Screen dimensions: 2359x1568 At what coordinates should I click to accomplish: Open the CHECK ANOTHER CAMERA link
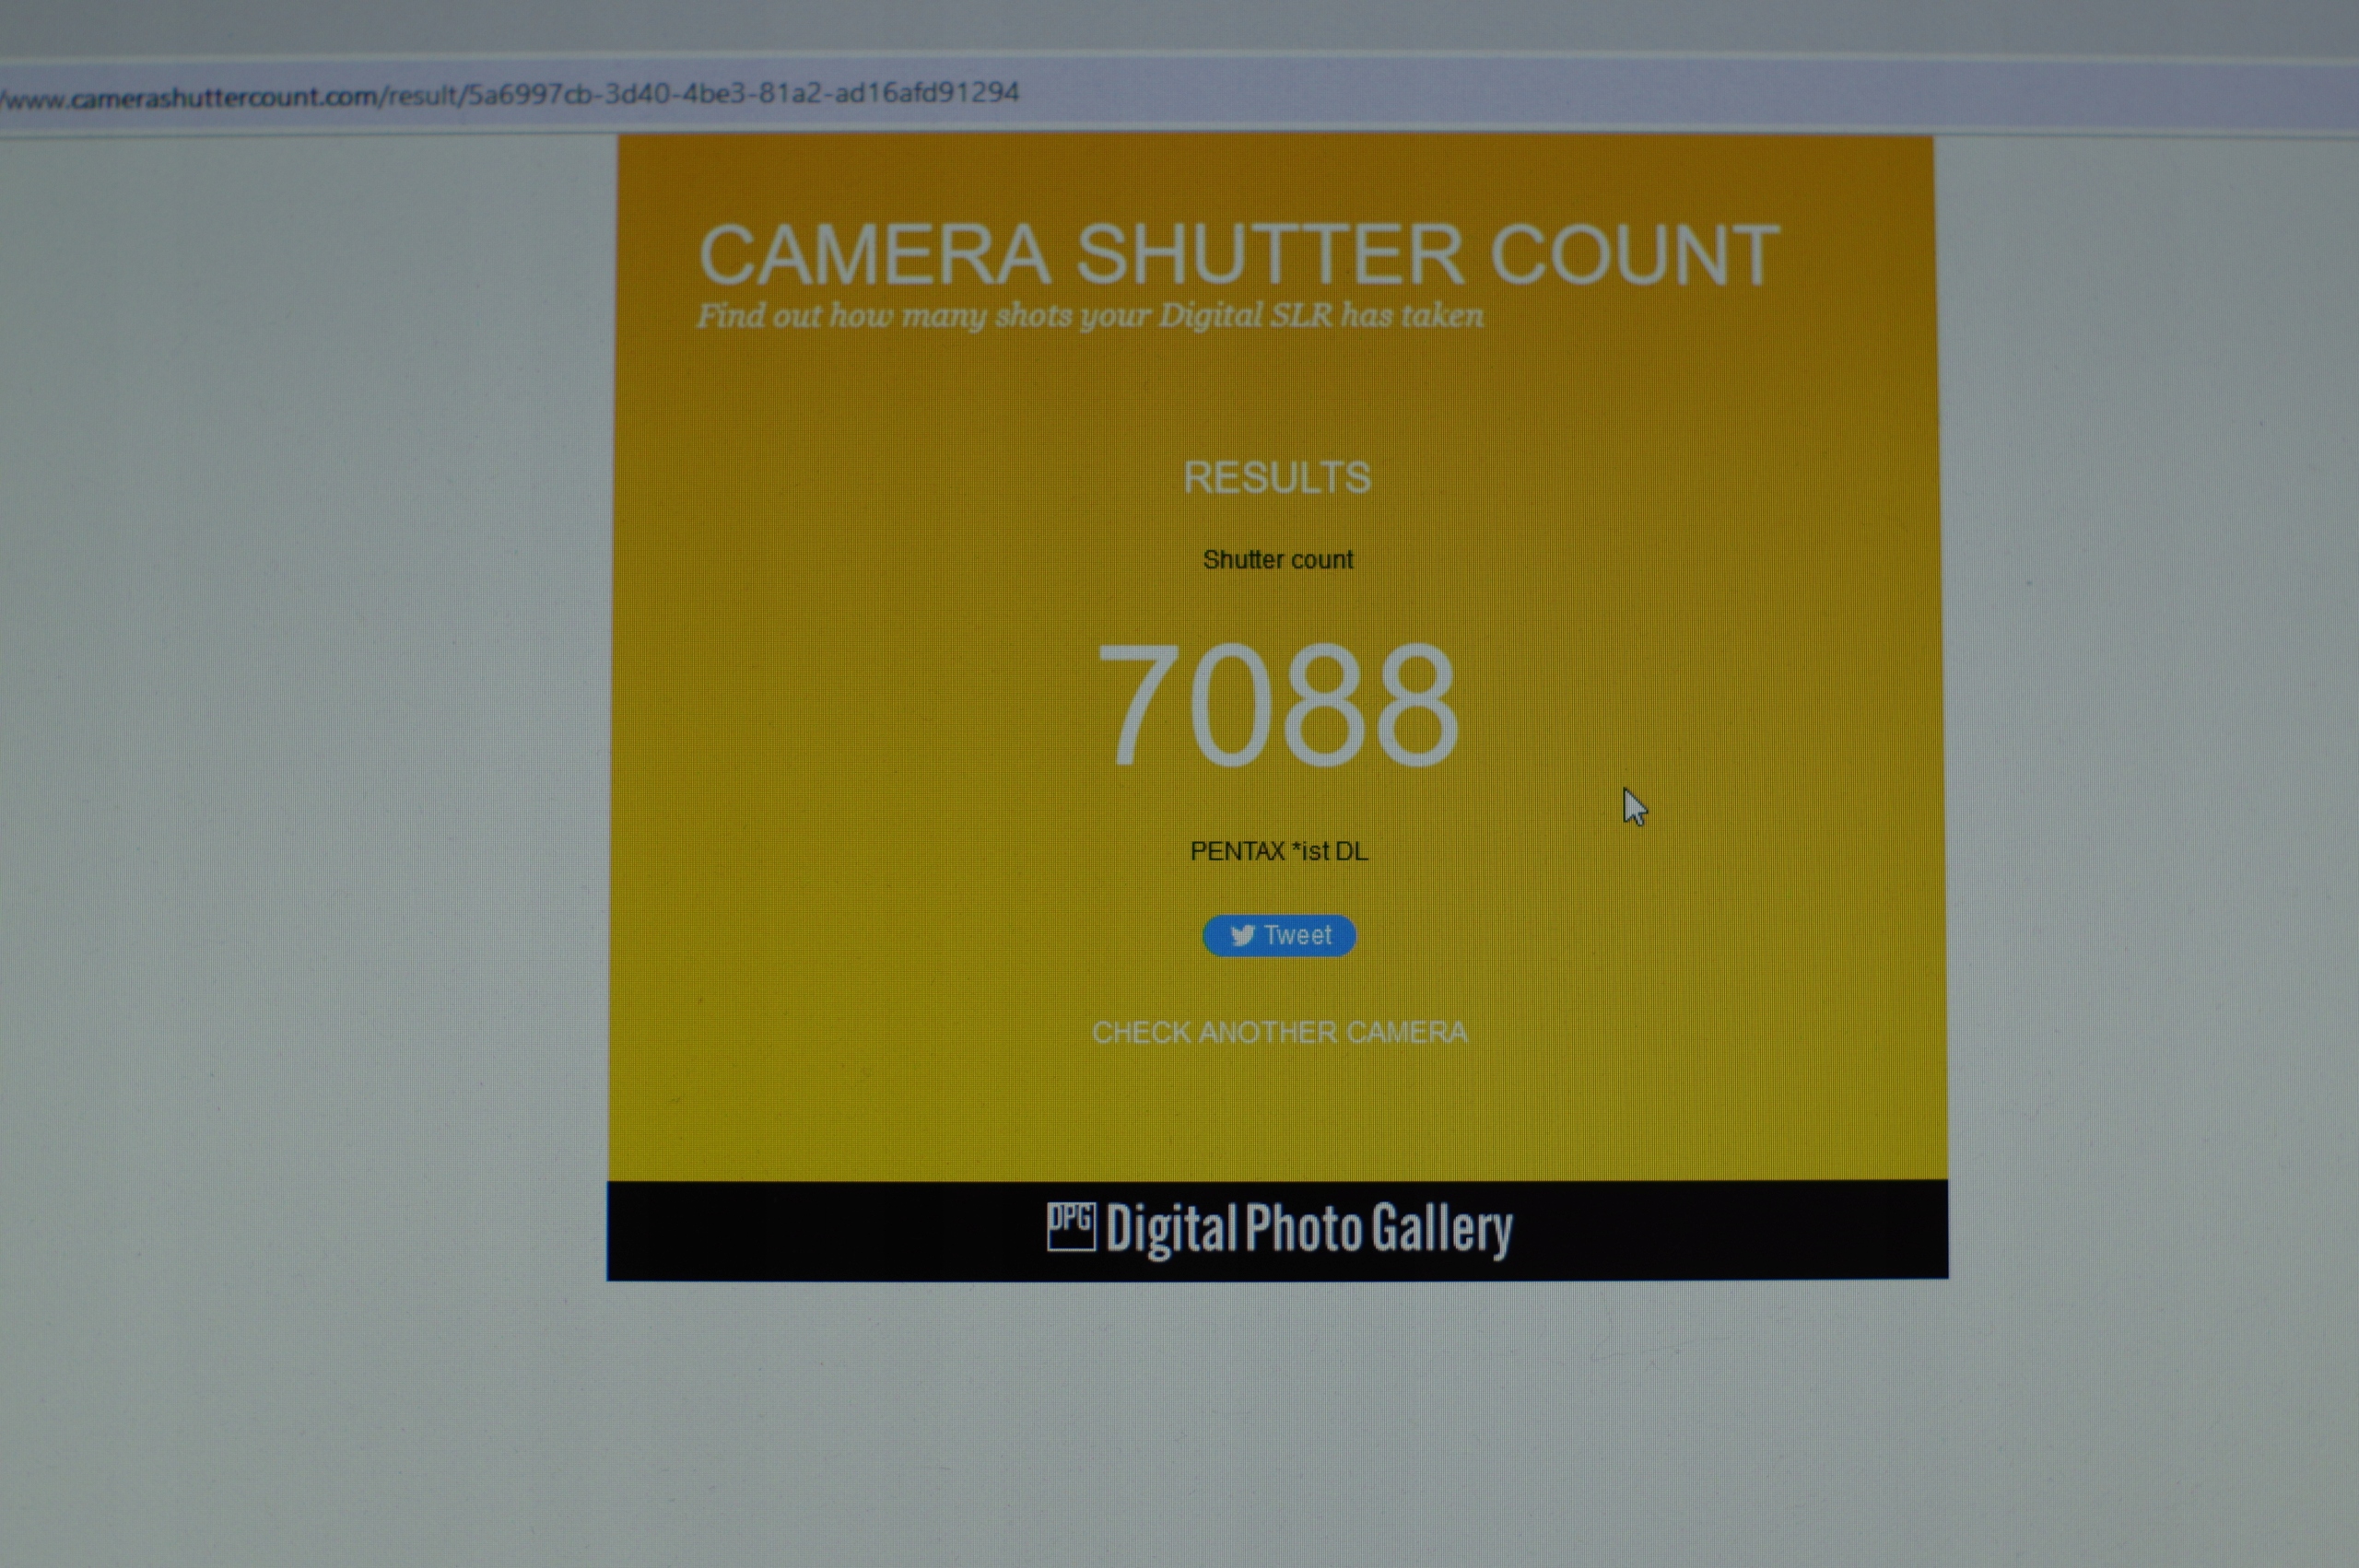click(x=1279, y=1032)
